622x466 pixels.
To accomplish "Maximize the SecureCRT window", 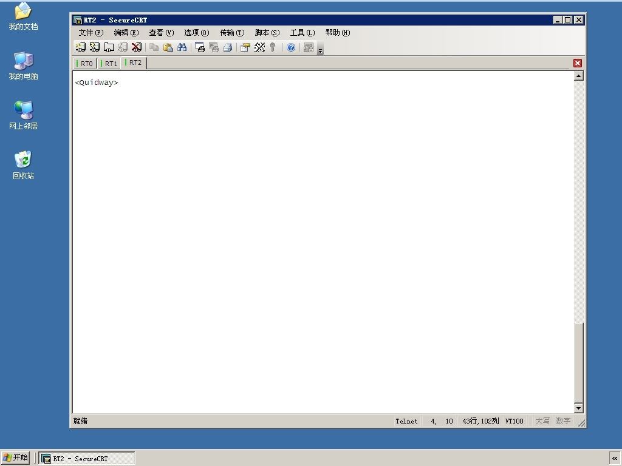I will pos(568,20).
